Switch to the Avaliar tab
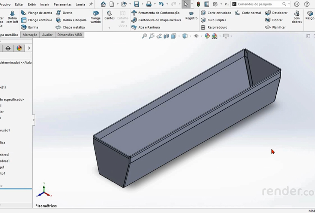The width and height of the screenshot is (315, 213). (47, 35)
